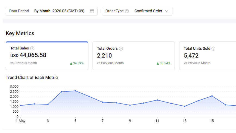Click the By Month period label
This screenshot has height=133, width=236.
click(x=42, y=11)
